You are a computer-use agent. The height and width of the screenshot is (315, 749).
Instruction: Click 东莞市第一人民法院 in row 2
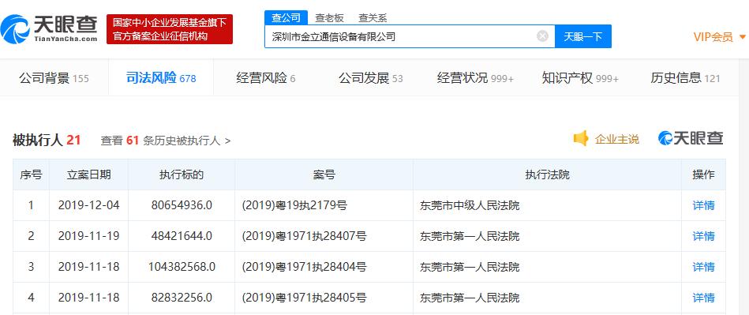click(x=470, y=236)
